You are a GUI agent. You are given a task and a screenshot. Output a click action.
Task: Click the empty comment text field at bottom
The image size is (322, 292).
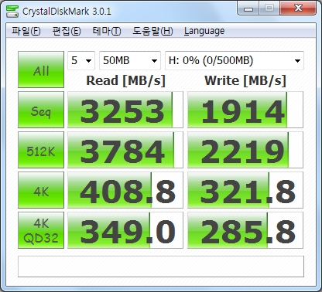coord(161,267)
